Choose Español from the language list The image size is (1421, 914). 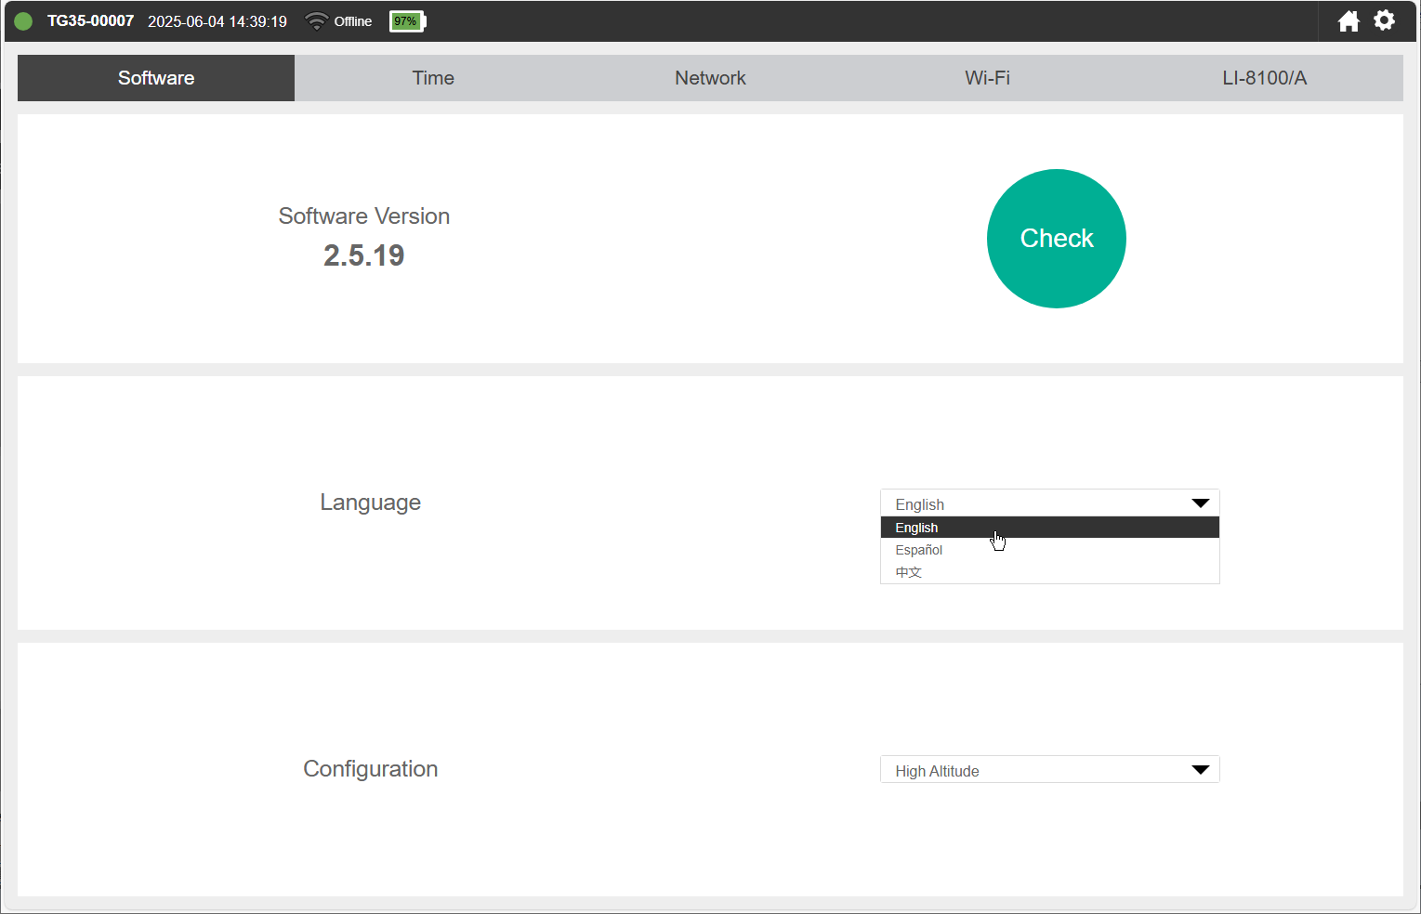click(919, 550)
